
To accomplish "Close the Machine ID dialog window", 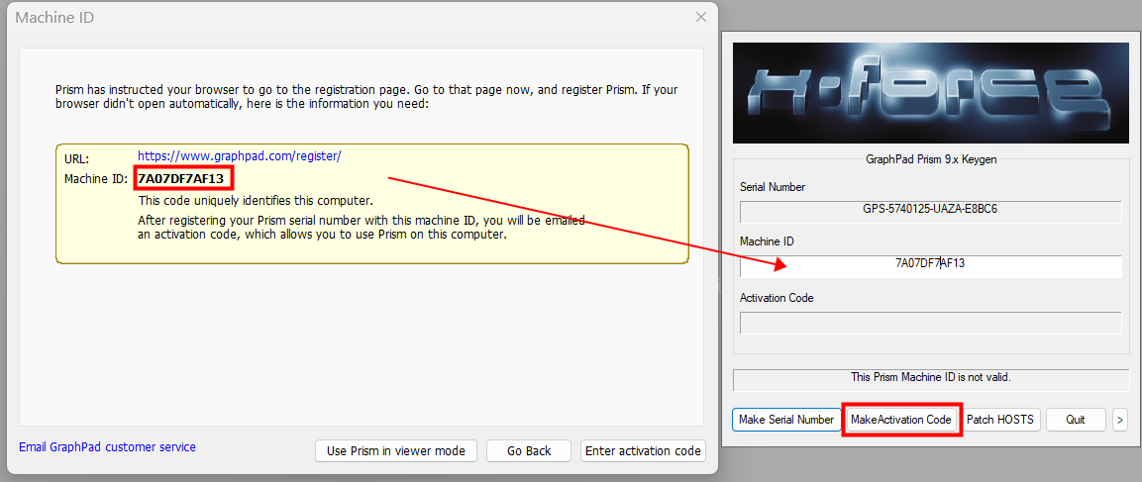I will pos(701,17).
